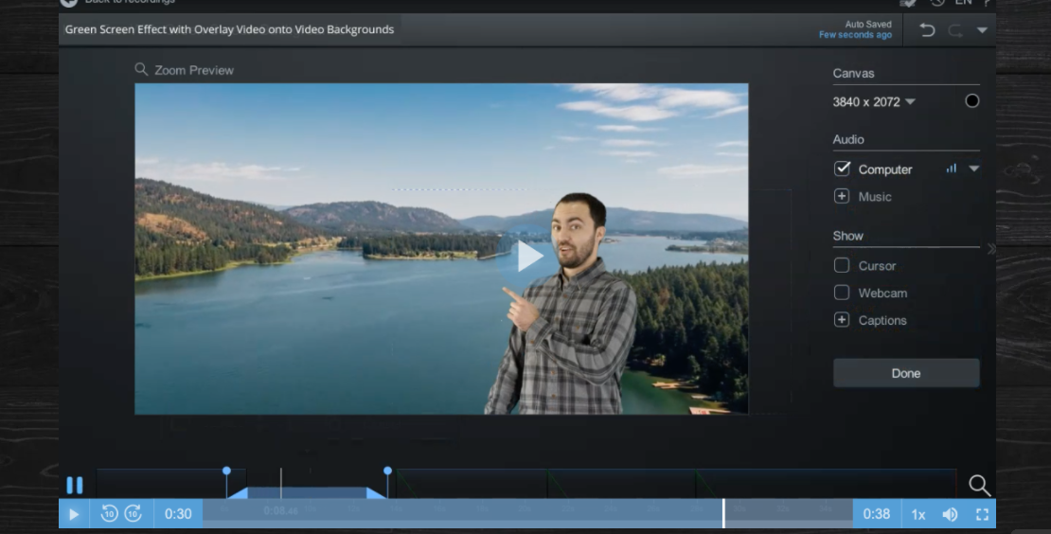Click the blue overlay segment on the timeline
This screenshot has width=1051, height=534.
click(x=307, y=493)
